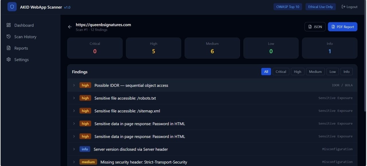Log out via the logout icon

click(x=343, y=7)
